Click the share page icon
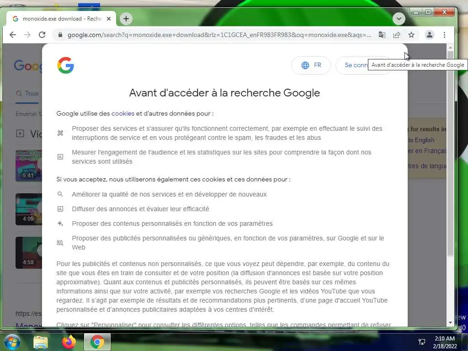 coord(396,35)
